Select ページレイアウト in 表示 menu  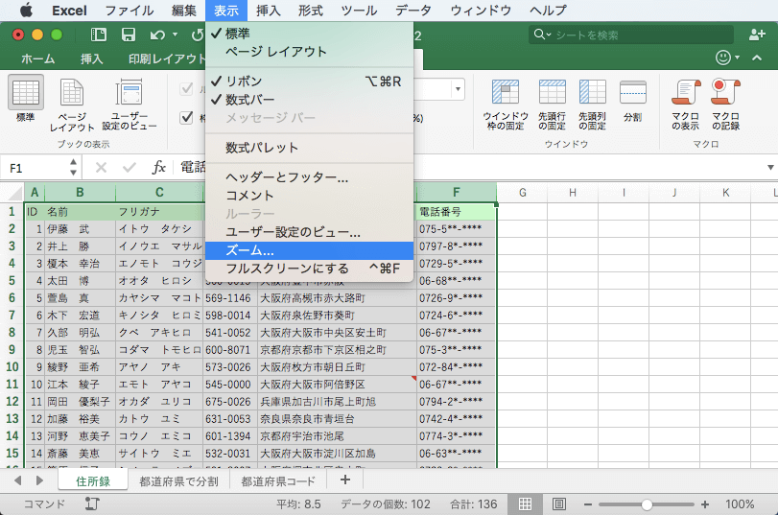tap(309, 52)
